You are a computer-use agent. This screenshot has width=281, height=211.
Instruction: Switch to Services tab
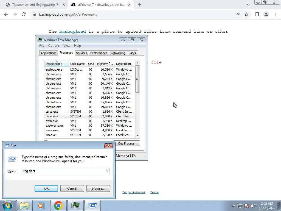pyautogui.click(x=82, y=53)
